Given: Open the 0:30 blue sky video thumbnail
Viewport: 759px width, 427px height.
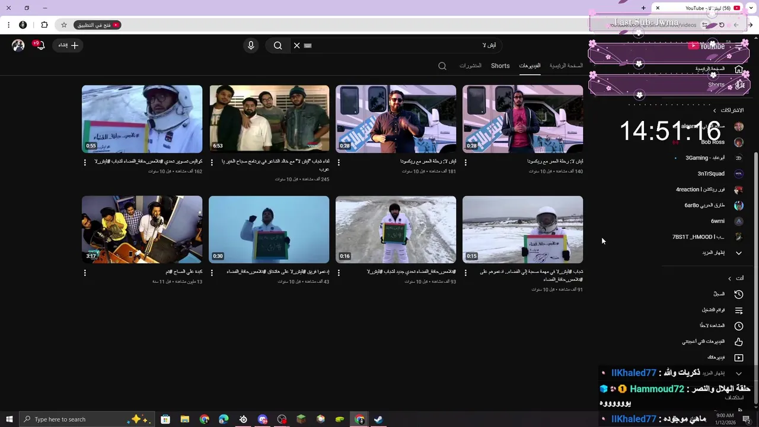Looking at the screenshot, I should pos(269,230).
